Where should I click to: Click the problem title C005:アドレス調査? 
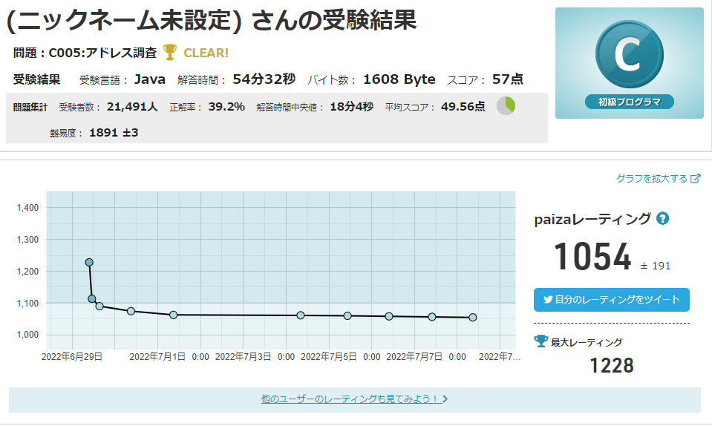pos(102,53)
